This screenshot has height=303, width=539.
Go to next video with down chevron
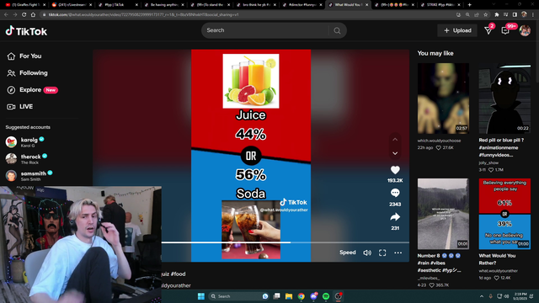pos(395,153)
